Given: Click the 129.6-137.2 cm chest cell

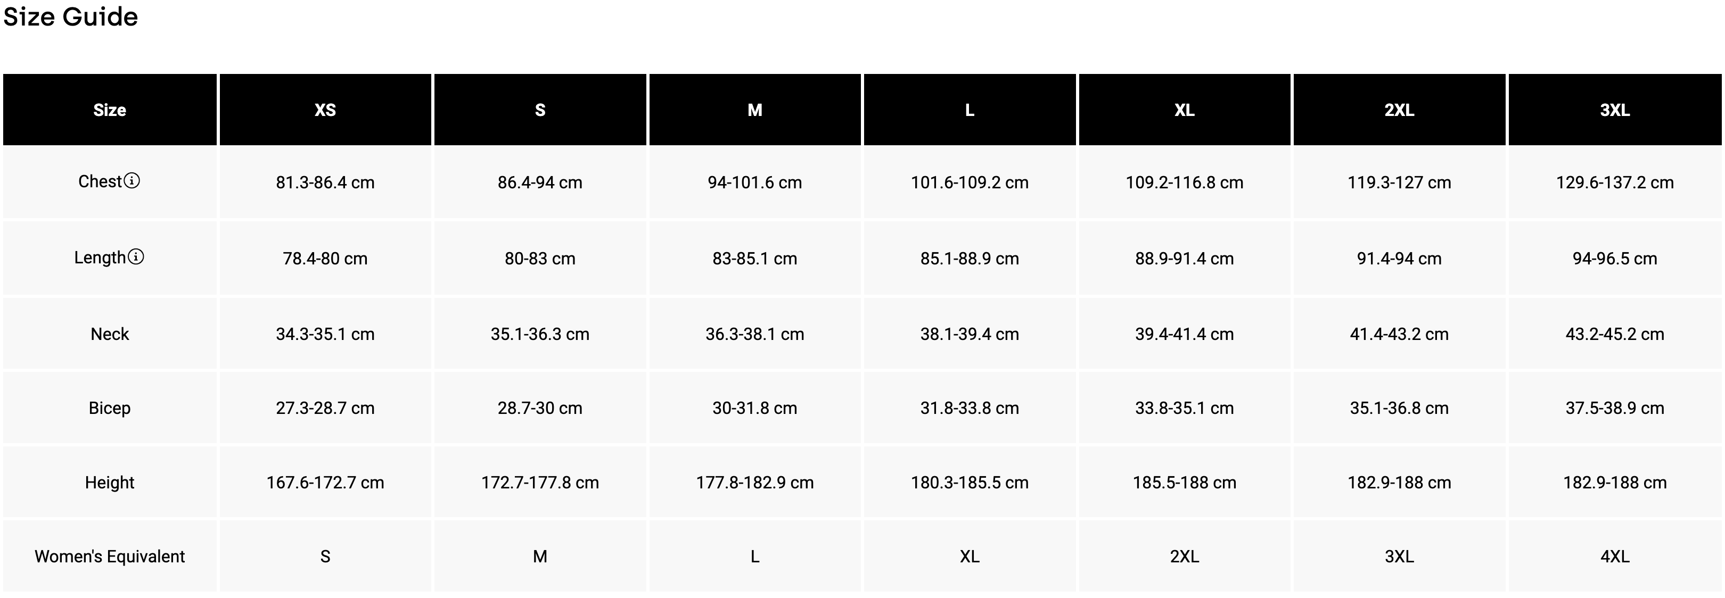Looking at the screenshot, I should coord(1614,182).
